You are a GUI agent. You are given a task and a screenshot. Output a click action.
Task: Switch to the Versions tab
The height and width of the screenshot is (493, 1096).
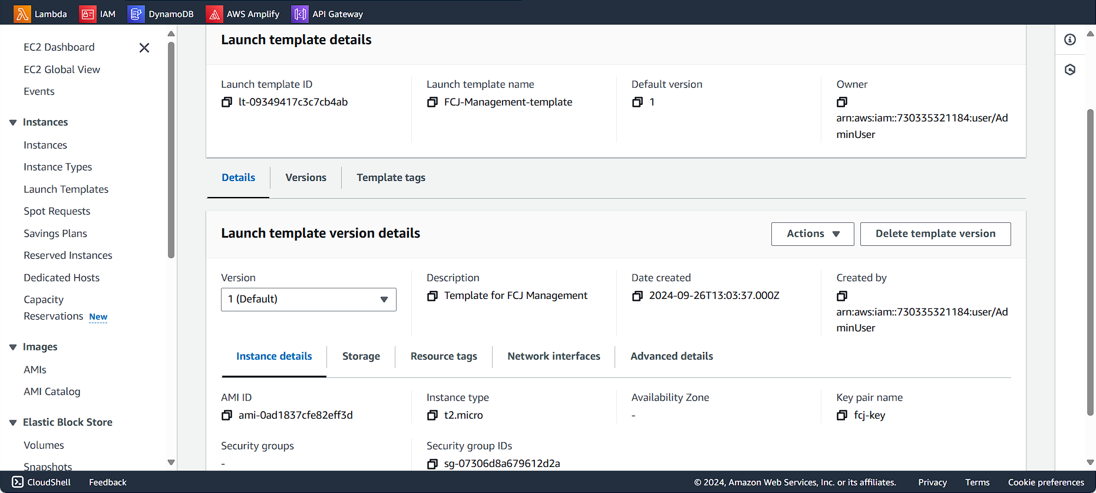[306, 178]
